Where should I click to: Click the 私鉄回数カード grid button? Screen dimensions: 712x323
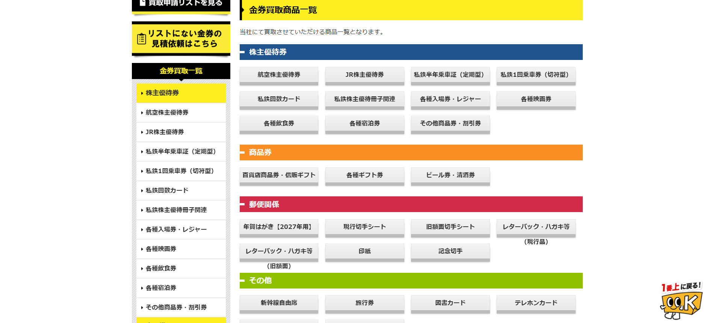[279, 100]
